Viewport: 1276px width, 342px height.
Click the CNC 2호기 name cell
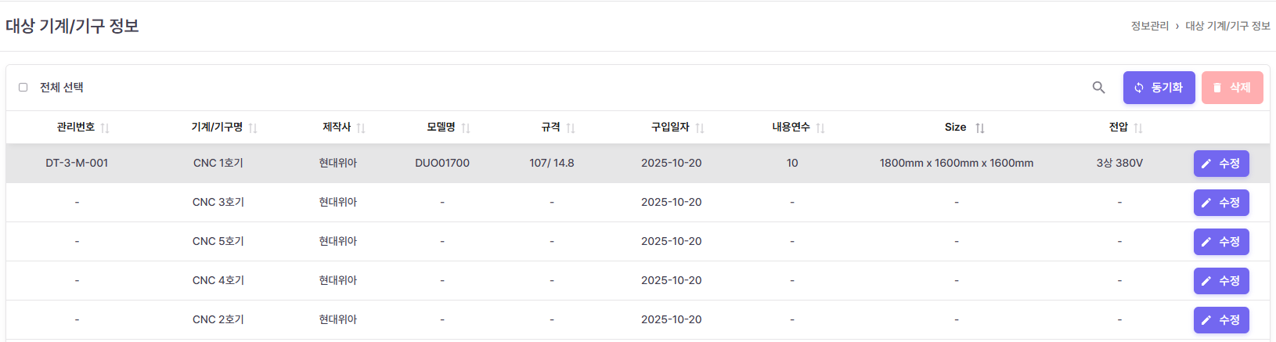(x=218, y=319)
